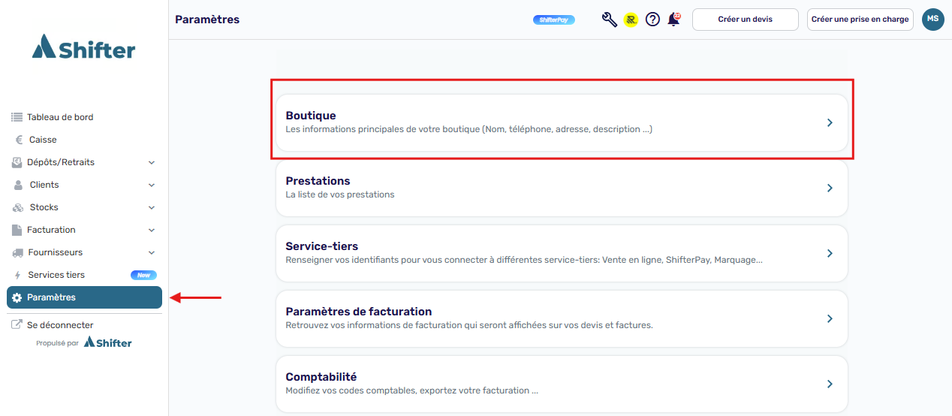The image size is (952, 416).
Task: Open Prestations card via its right chevron
Action: (830, 188)
